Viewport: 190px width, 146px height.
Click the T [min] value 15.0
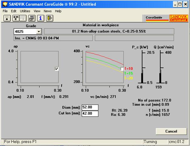tap(165, 110)
